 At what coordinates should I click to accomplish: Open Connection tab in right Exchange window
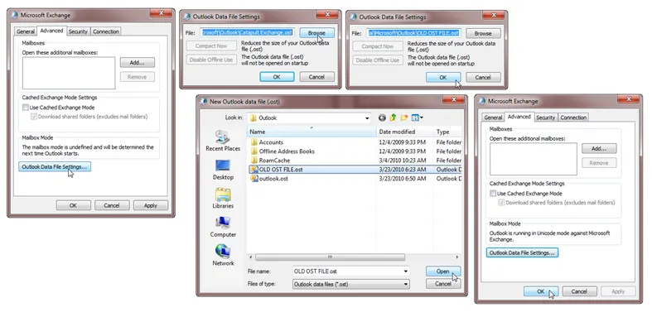click(573, 118)
